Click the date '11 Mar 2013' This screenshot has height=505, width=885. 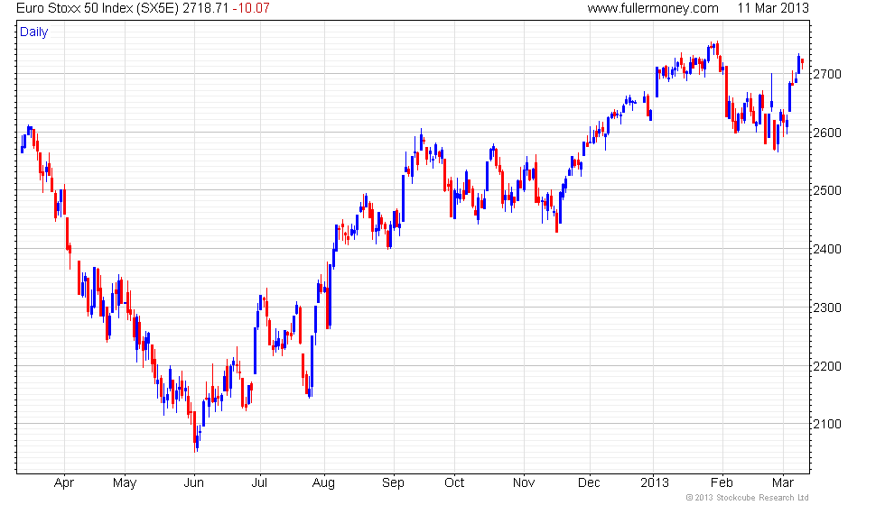[773, 8]
